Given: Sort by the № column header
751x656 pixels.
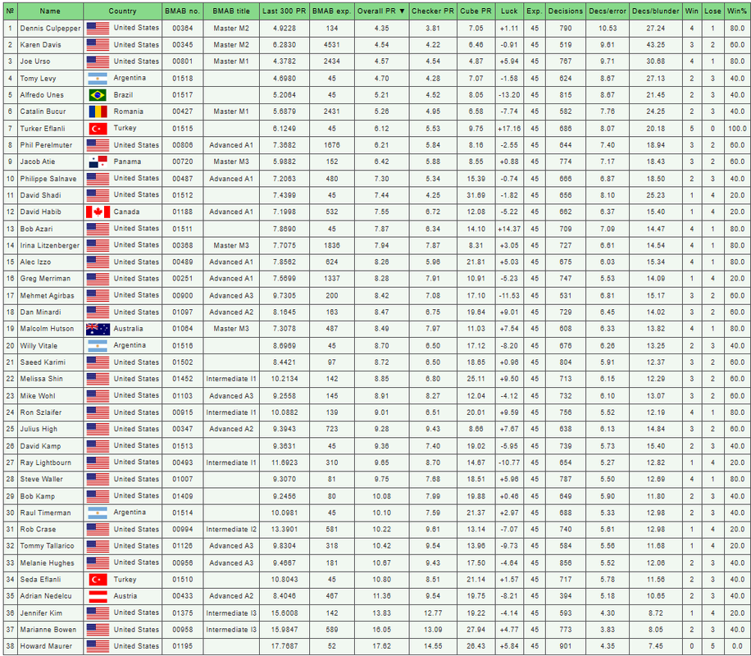Looking at the screenshot, I should (x=10, y=11).
